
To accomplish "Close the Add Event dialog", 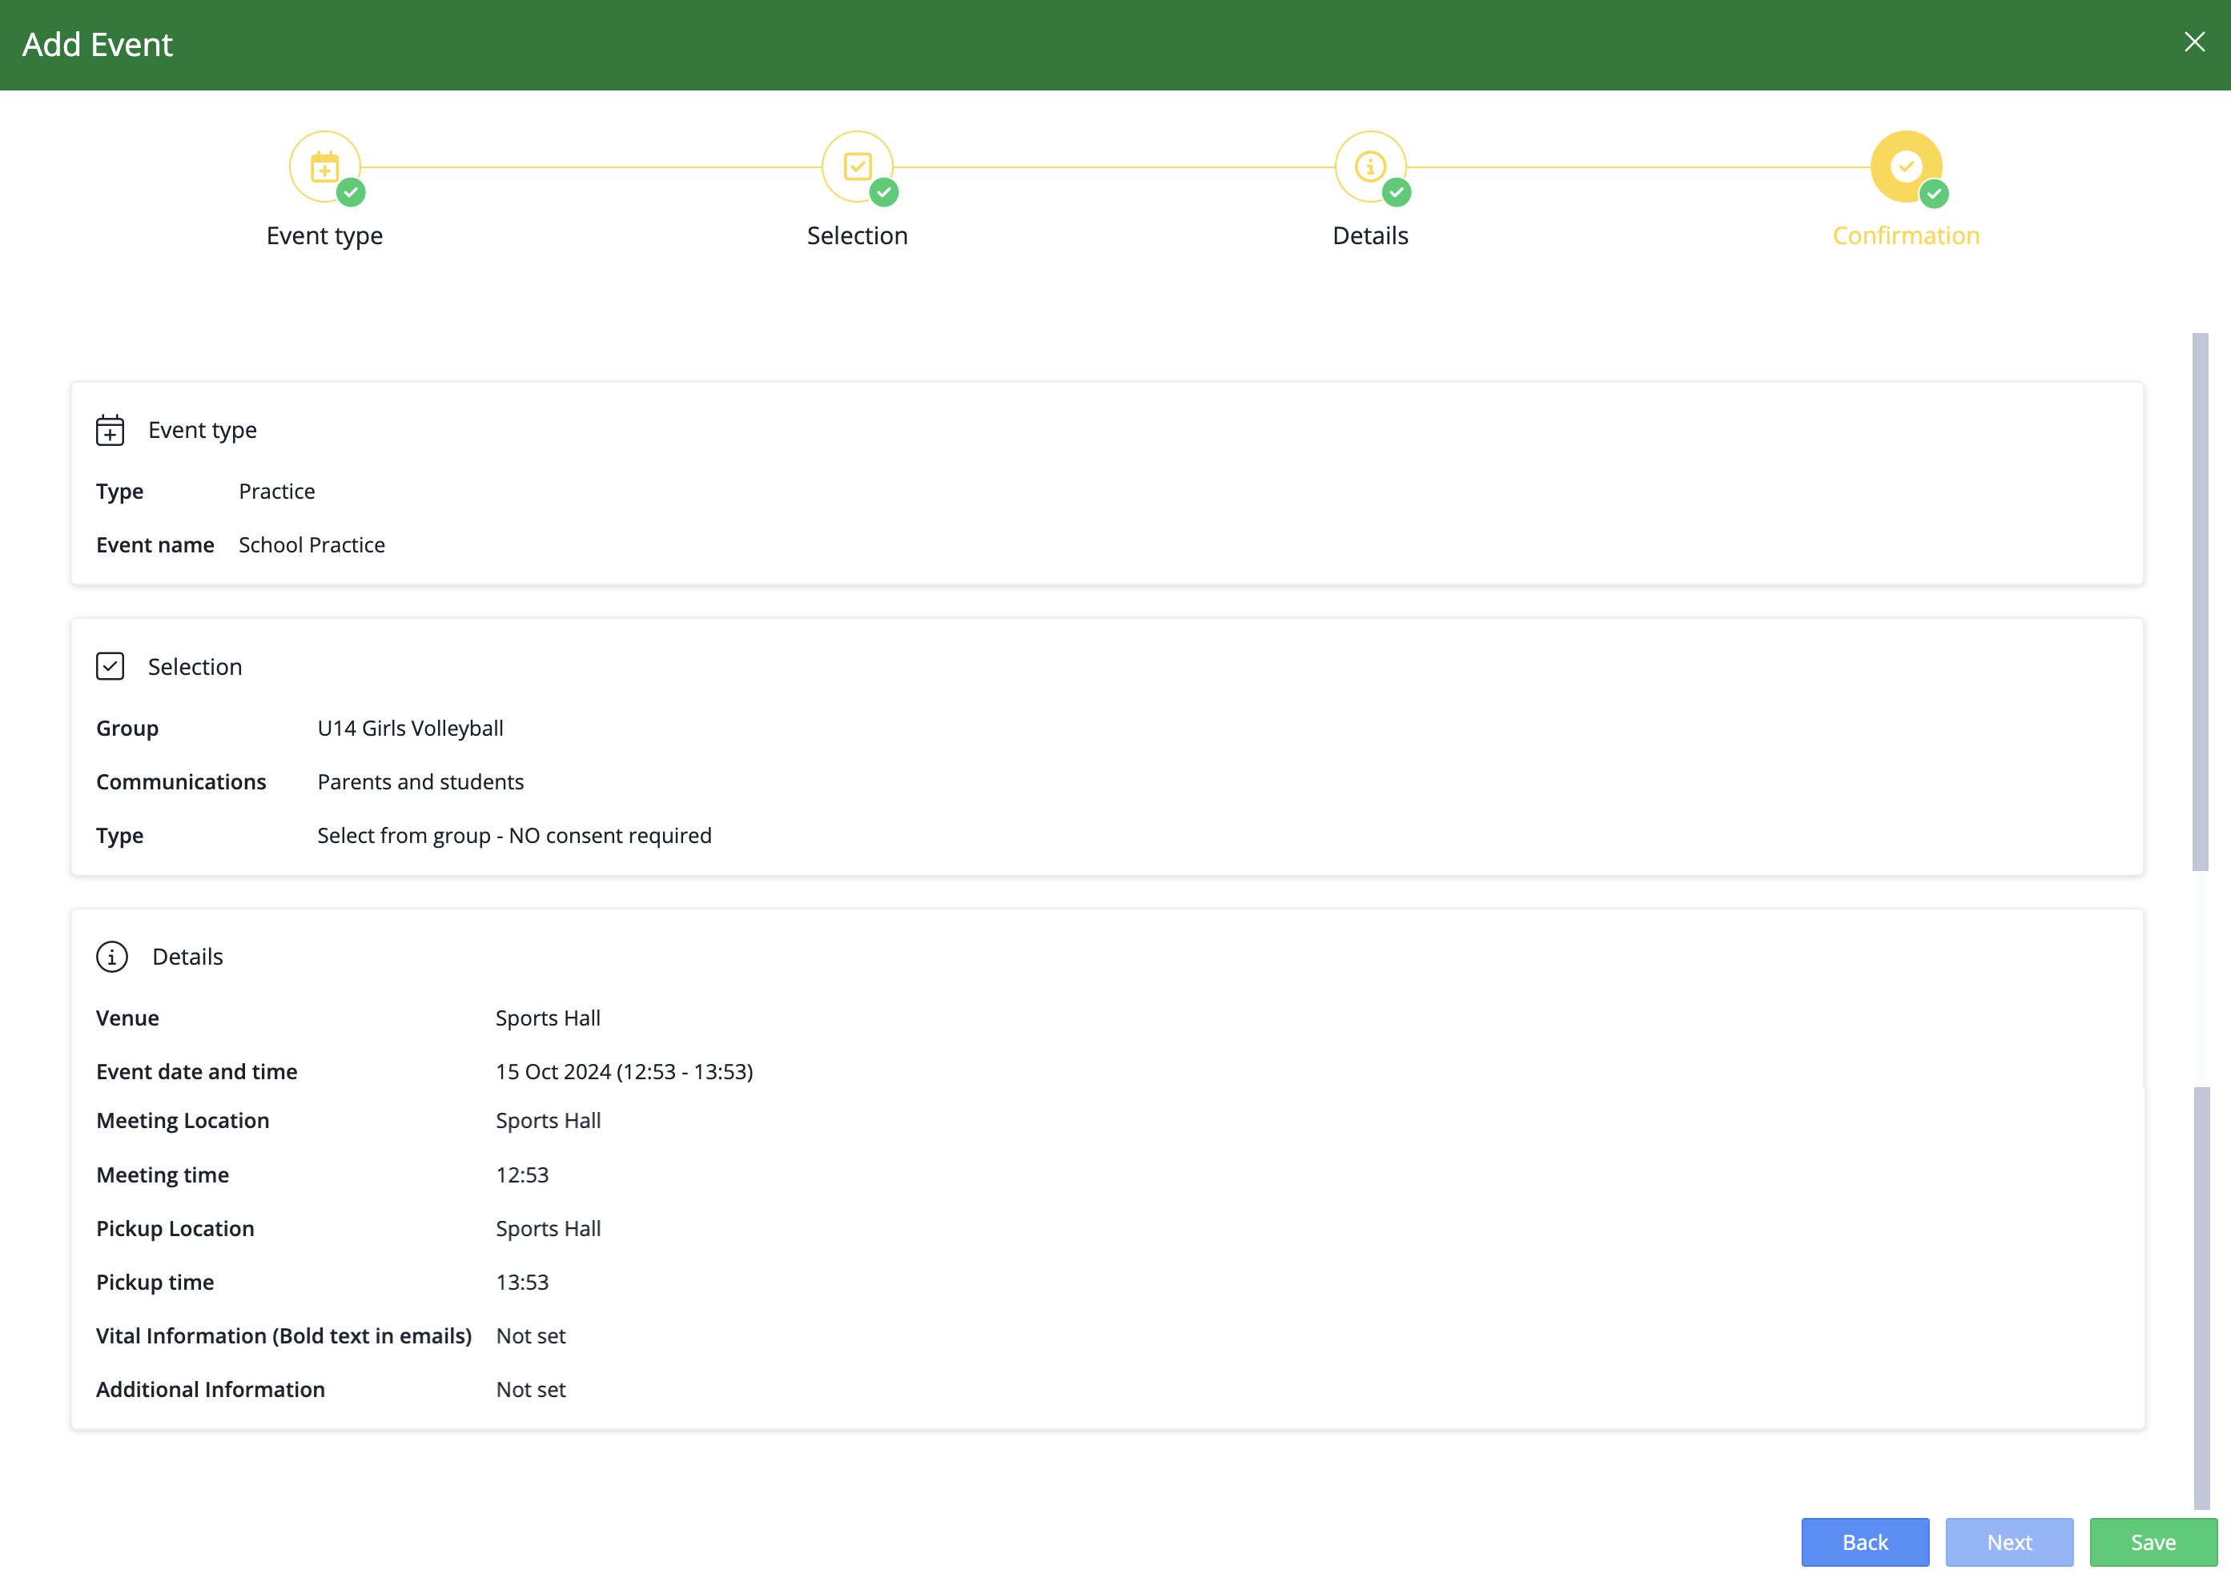I will pyautogui.click(x=2194, y=42).
